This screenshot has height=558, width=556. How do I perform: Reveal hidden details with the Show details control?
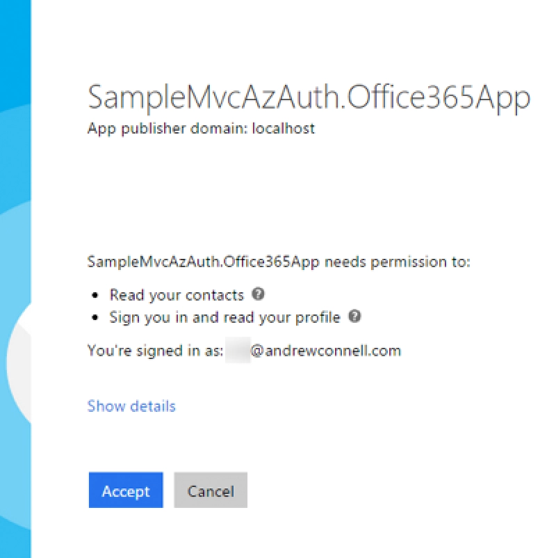[131, 406]
